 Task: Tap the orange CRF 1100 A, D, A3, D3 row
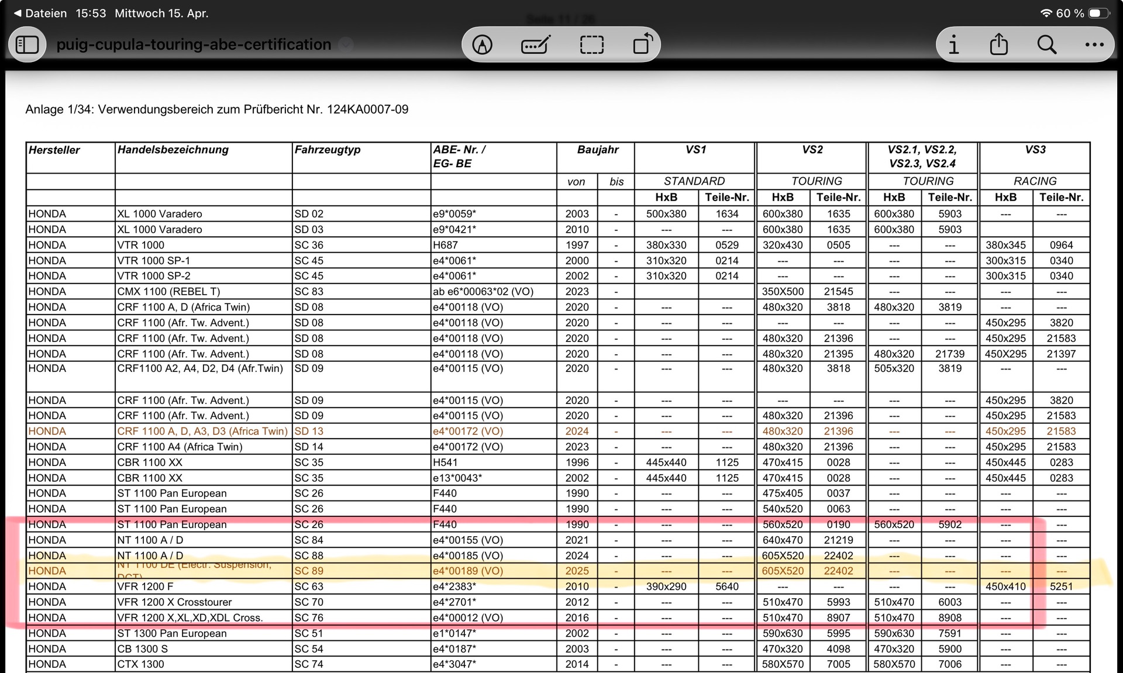point(202,431)
